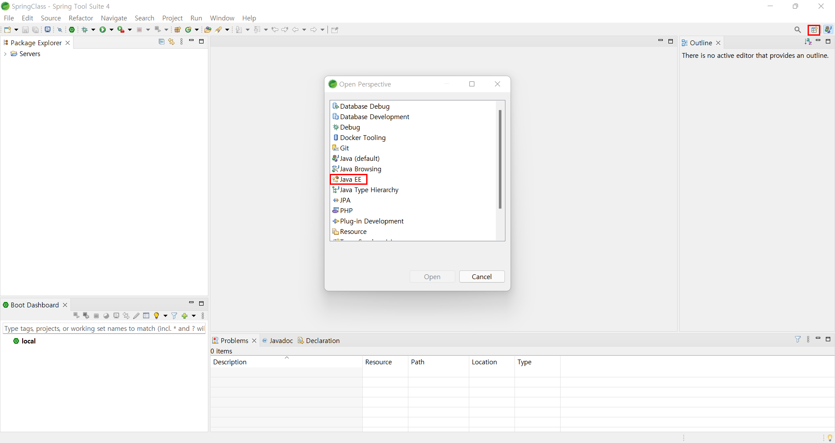
Task: Click Collapse All in Package Explorer
Action: coord(161,41)
